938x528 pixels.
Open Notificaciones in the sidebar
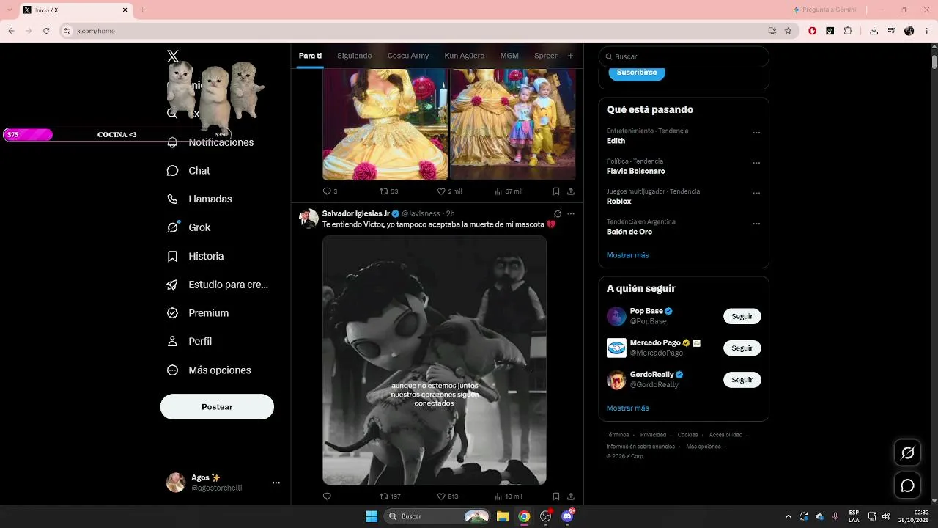(210, 142)
